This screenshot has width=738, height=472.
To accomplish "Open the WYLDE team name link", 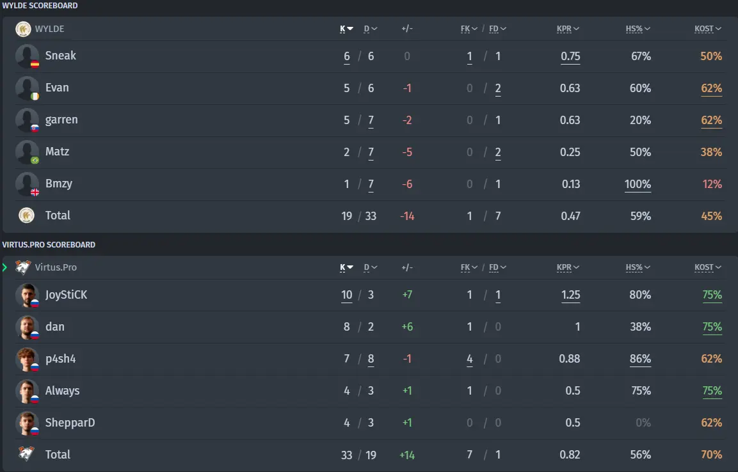I will pyautogui.click(x=49, y=29).
